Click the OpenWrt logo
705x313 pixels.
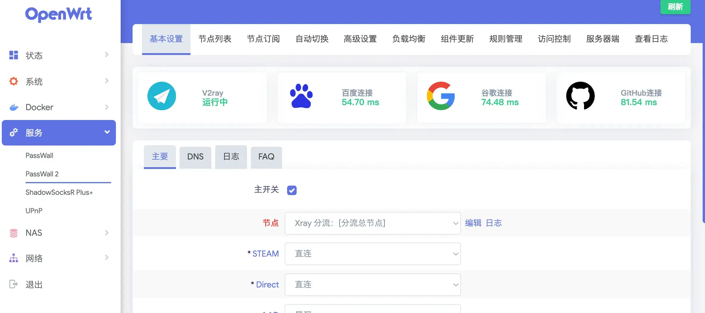pyautogui.click(x=59, y=15)
